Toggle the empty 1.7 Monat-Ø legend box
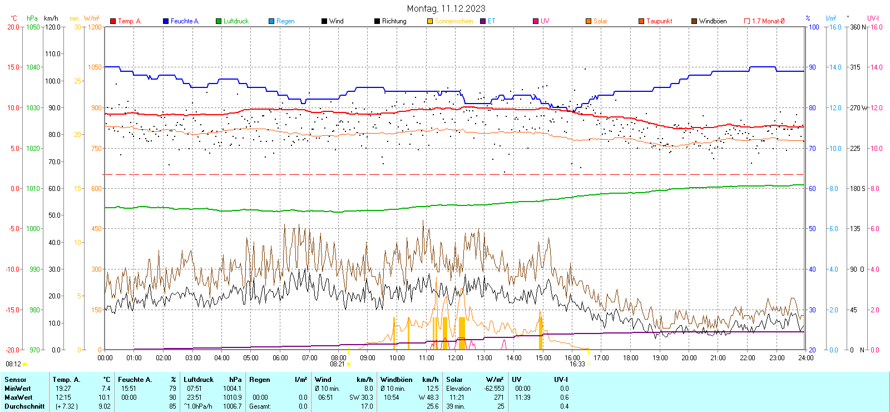 click(747, 21)
